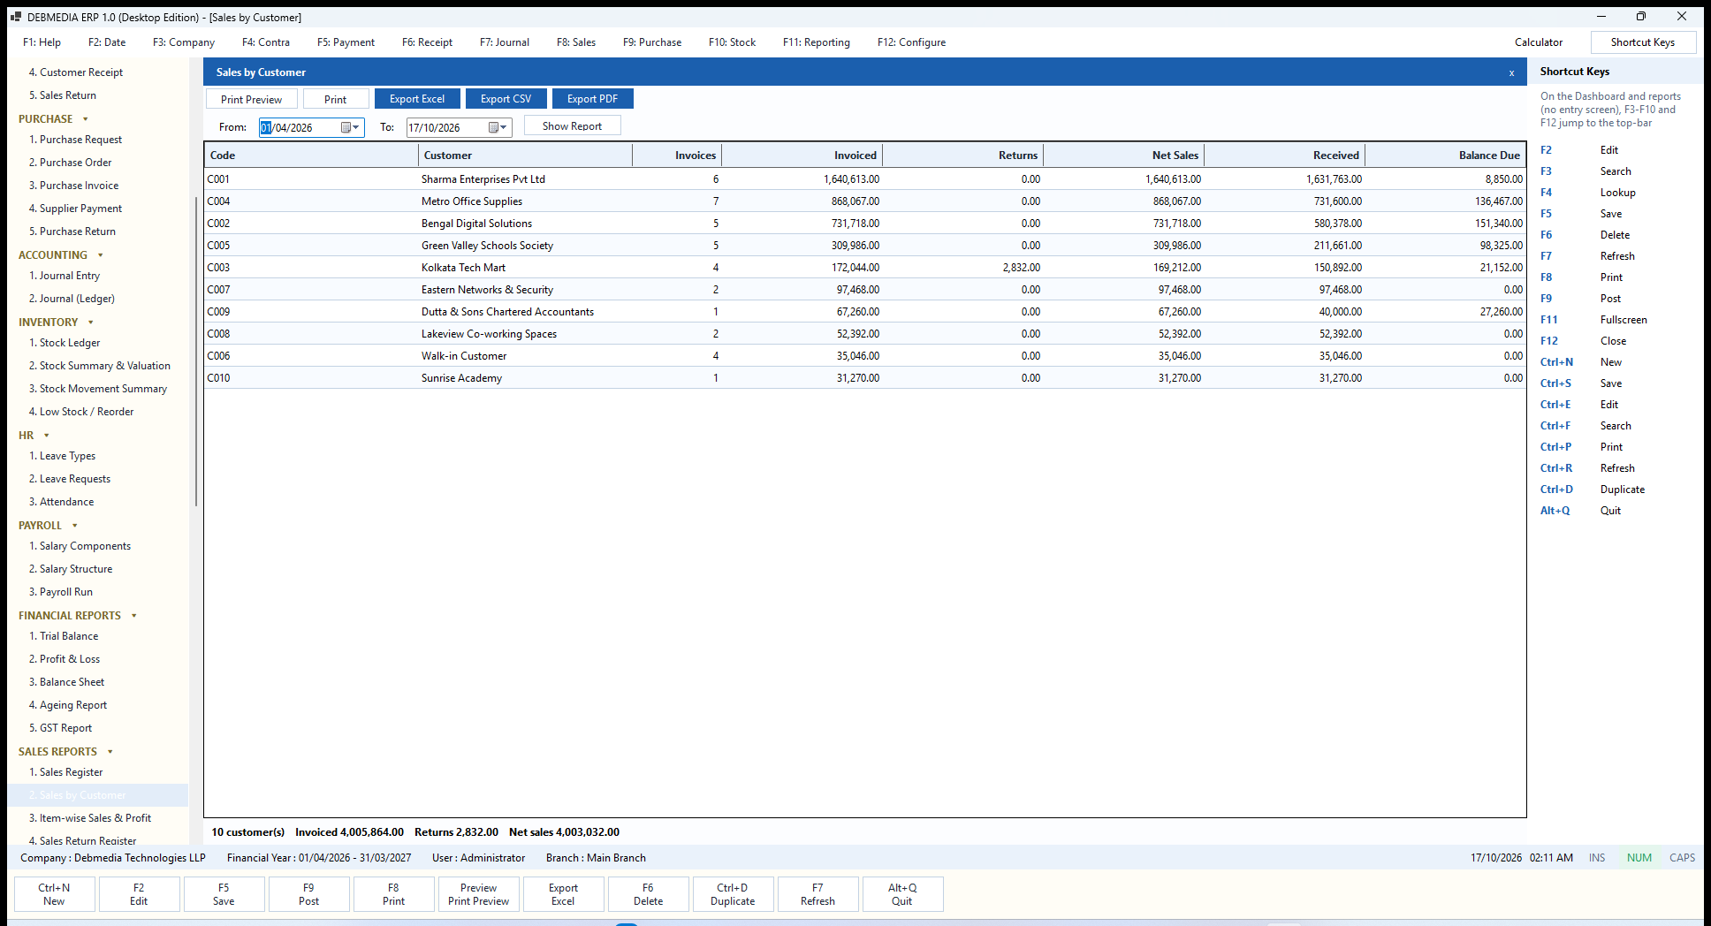
Task: Collapse the INVENTORY section arrow
Action: coord(91,323)
